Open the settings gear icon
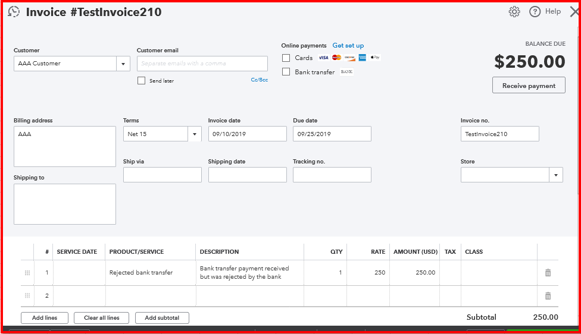 click(x=514, y=12)
